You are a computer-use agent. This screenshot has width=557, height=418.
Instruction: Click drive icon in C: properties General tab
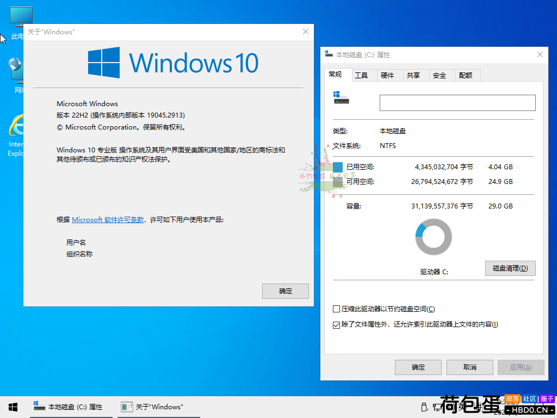point(341,98)
